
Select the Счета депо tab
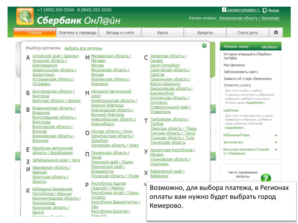247,33
